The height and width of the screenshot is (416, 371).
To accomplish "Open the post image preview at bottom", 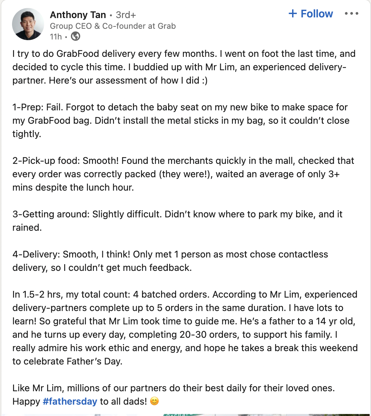I will pos(185,415).
